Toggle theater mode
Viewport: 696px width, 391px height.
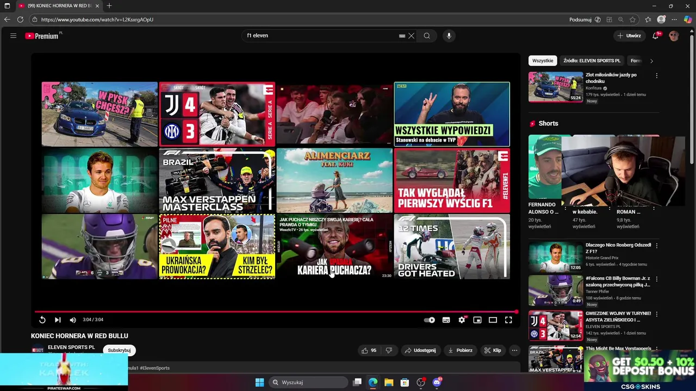[x=493, y=320]
